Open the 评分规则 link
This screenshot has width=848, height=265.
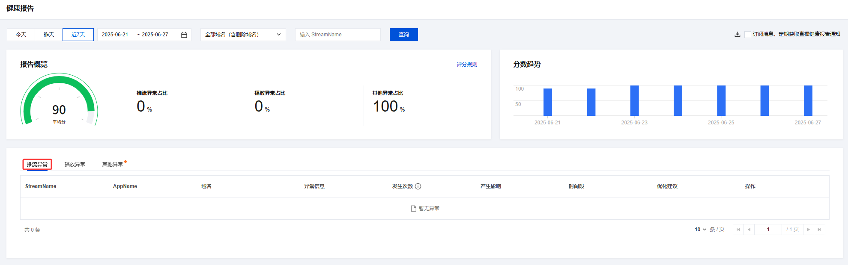click(466, 65)
